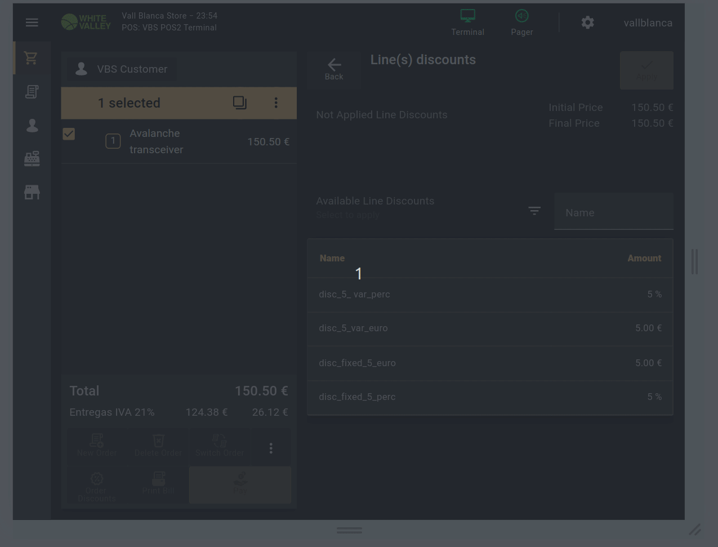
Task: Select the disc_fixed_5_perc discount
Action: point(490,397)
